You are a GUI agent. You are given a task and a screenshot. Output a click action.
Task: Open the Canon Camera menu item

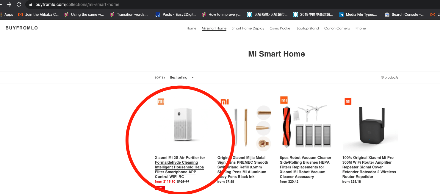(x=337, y=28)
